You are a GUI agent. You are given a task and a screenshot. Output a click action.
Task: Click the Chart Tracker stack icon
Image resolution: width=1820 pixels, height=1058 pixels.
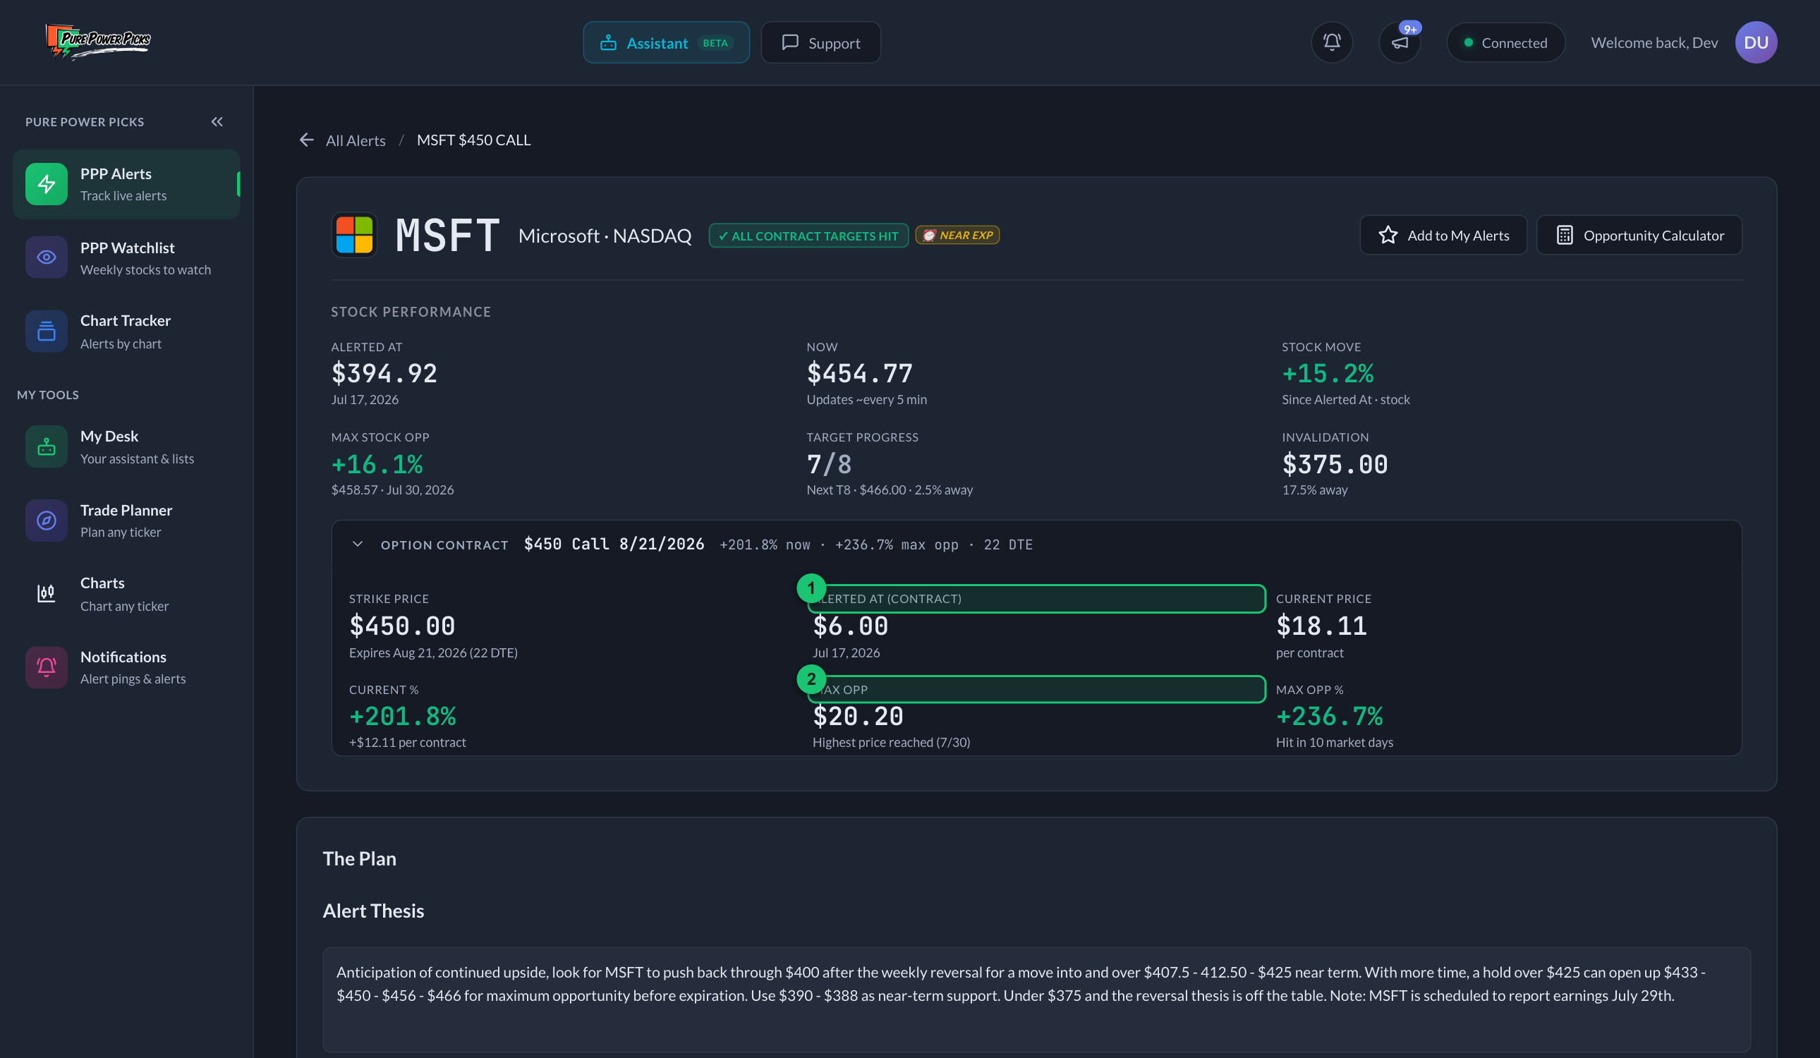tap(47, 332)
